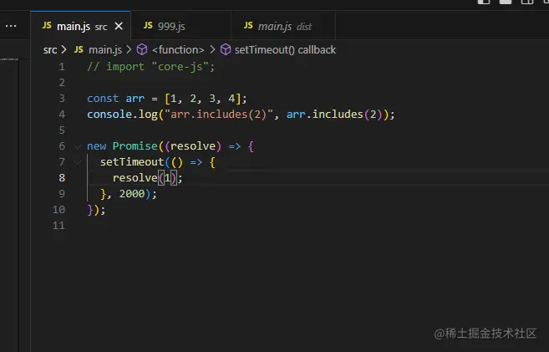Click the array literal [1, 2, 3, 4]

pyautogui.click(x=203, y=99)
